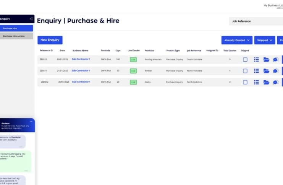Tick the Skipped checkbox for ZBI610
This screenshot has width=283, height=185.
(245, 59)
